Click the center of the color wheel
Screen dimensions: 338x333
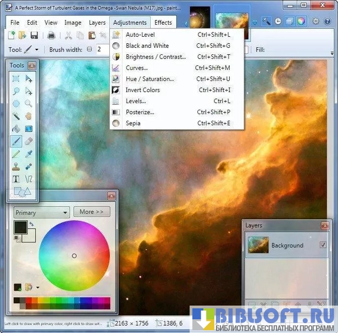[74, 256]
